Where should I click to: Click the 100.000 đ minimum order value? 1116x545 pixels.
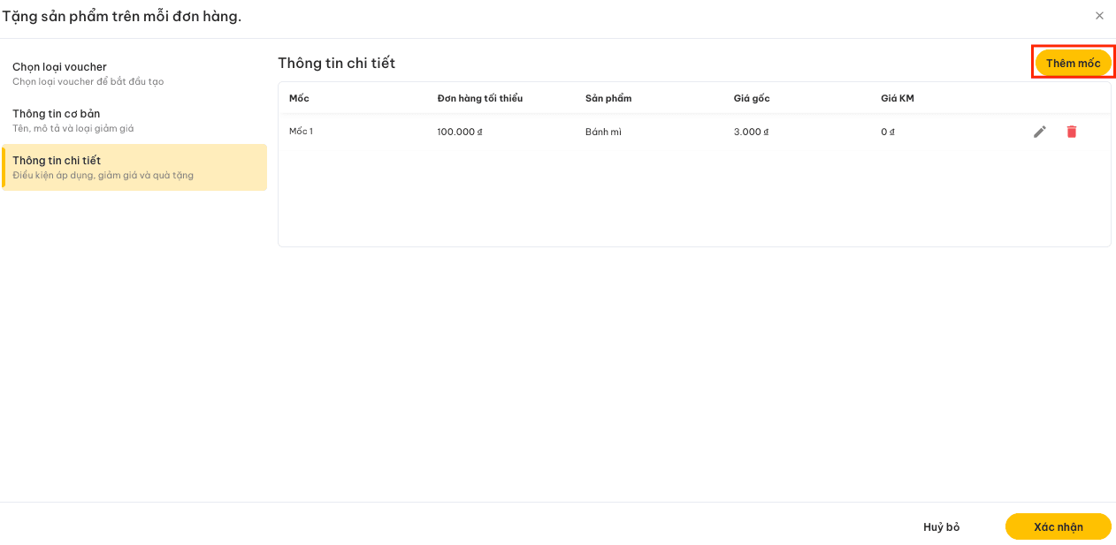pyautogui.click(x=460, y=132)
